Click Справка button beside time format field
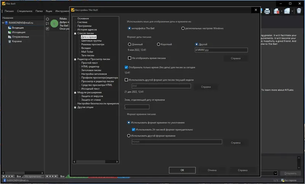 coord(236,142)
